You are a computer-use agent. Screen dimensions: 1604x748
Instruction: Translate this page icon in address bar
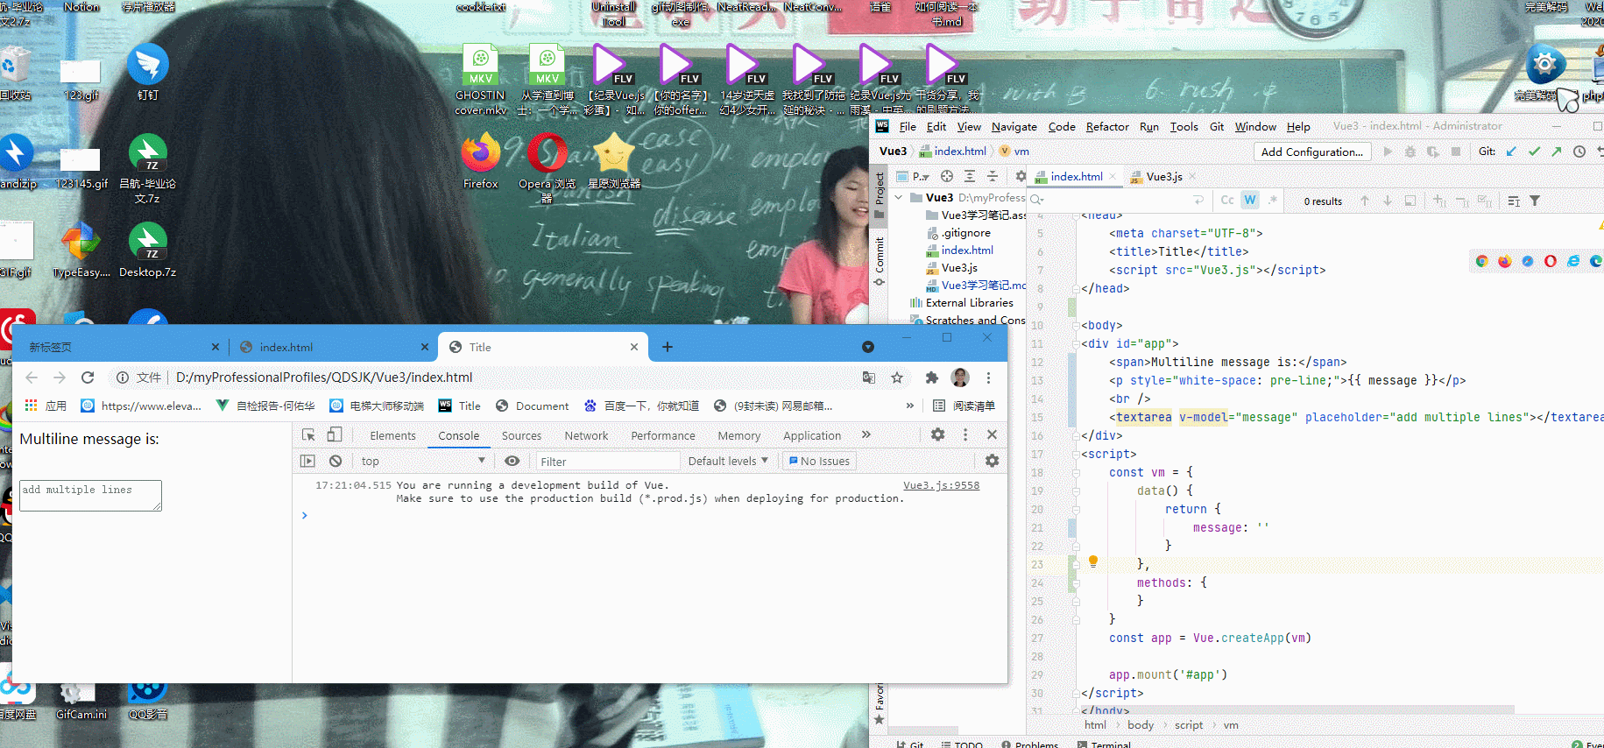pos(869,378)
